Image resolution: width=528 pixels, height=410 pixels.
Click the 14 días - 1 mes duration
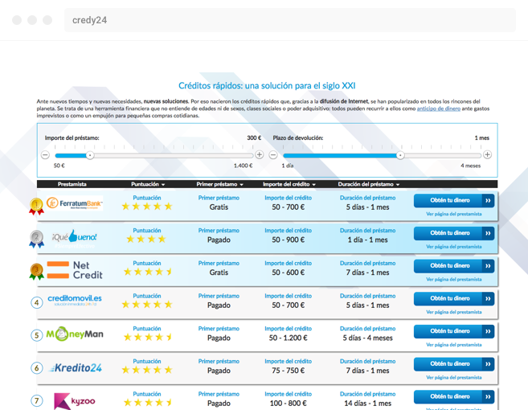coord(368,404)
